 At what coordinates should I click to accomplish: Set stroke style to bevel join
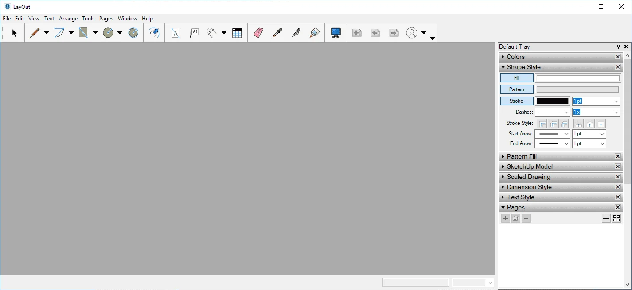coord(564,124)
